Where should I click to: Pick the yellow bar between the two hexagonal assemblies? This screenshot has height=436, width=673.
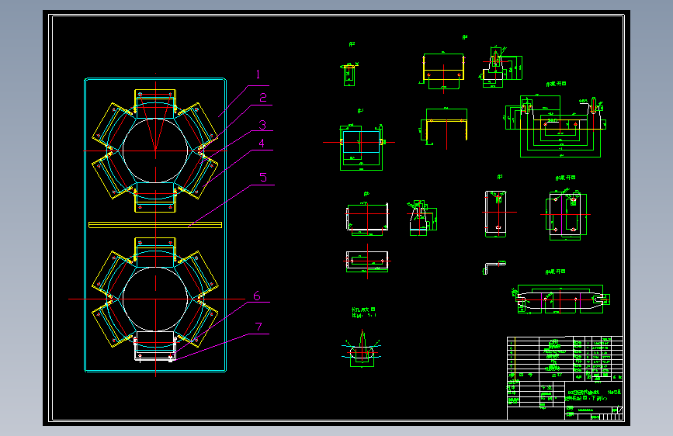pyautogui.click(x=155, y=225)
